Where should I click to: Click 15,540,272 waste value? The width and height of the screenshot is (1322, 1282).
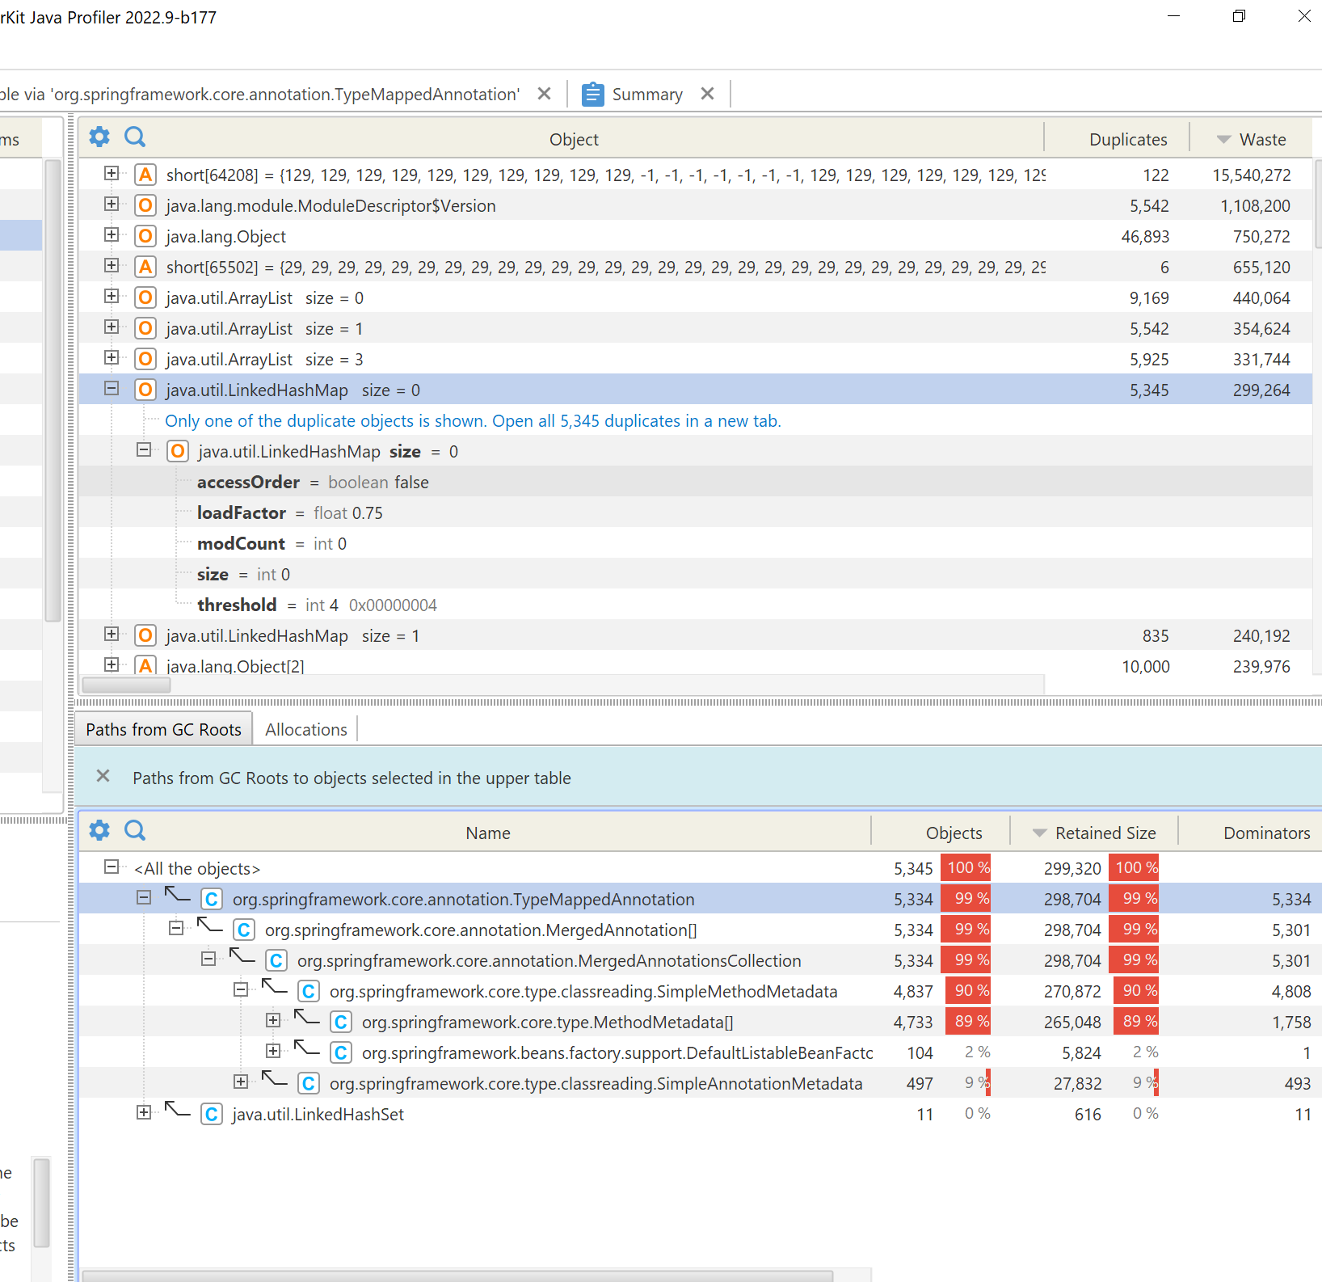(1251, 175)
